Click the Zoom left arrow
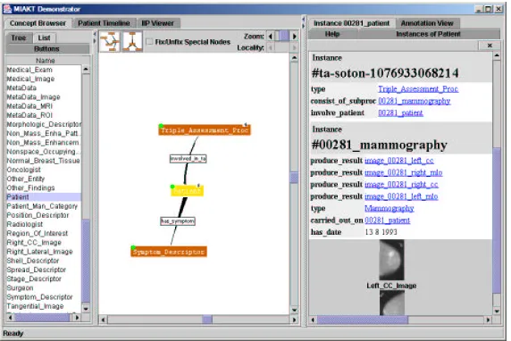 [271, 36]
